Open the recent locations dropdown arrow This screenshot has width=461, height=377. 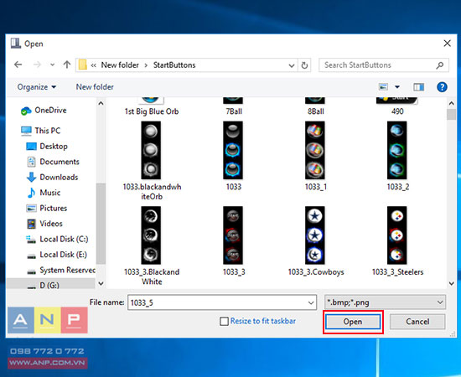point(52,65)
